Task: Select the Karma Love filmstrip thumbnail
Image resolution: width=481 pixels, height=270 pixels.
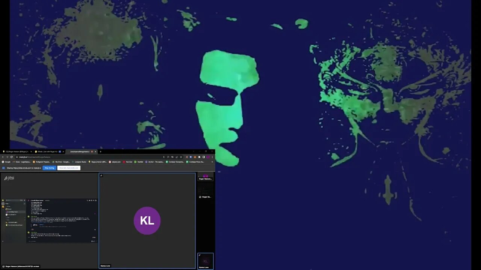Action: click(206, 261)
